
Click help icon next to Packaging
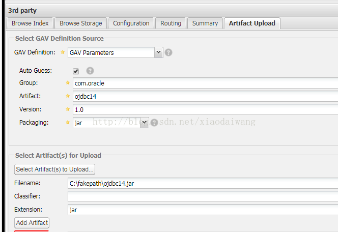[154, 123]
